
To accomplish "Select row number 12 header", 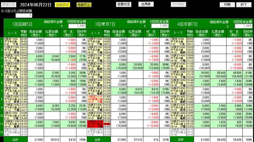I will pyautogui.click(x=2, y=132).
